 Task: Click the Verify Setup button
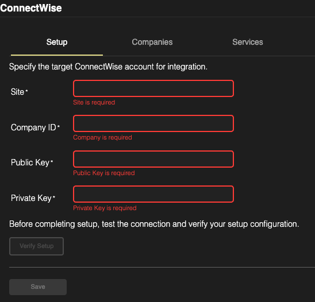(x=37, y=246)
